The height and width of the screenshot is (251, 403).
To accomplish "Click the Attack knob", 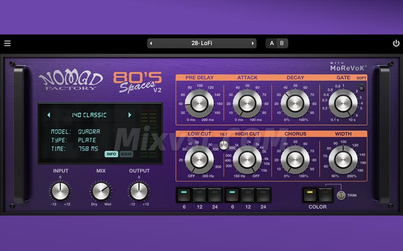I will point(247,103).
